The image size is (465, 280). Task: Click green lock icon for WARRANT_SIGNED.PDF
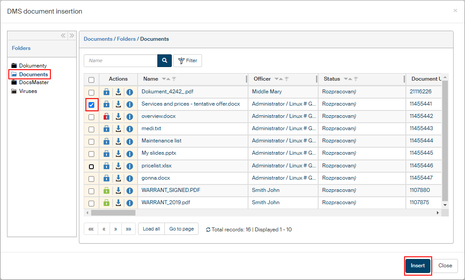(x=106, y=191)
